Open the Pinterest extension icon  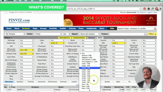pos(145,9)
